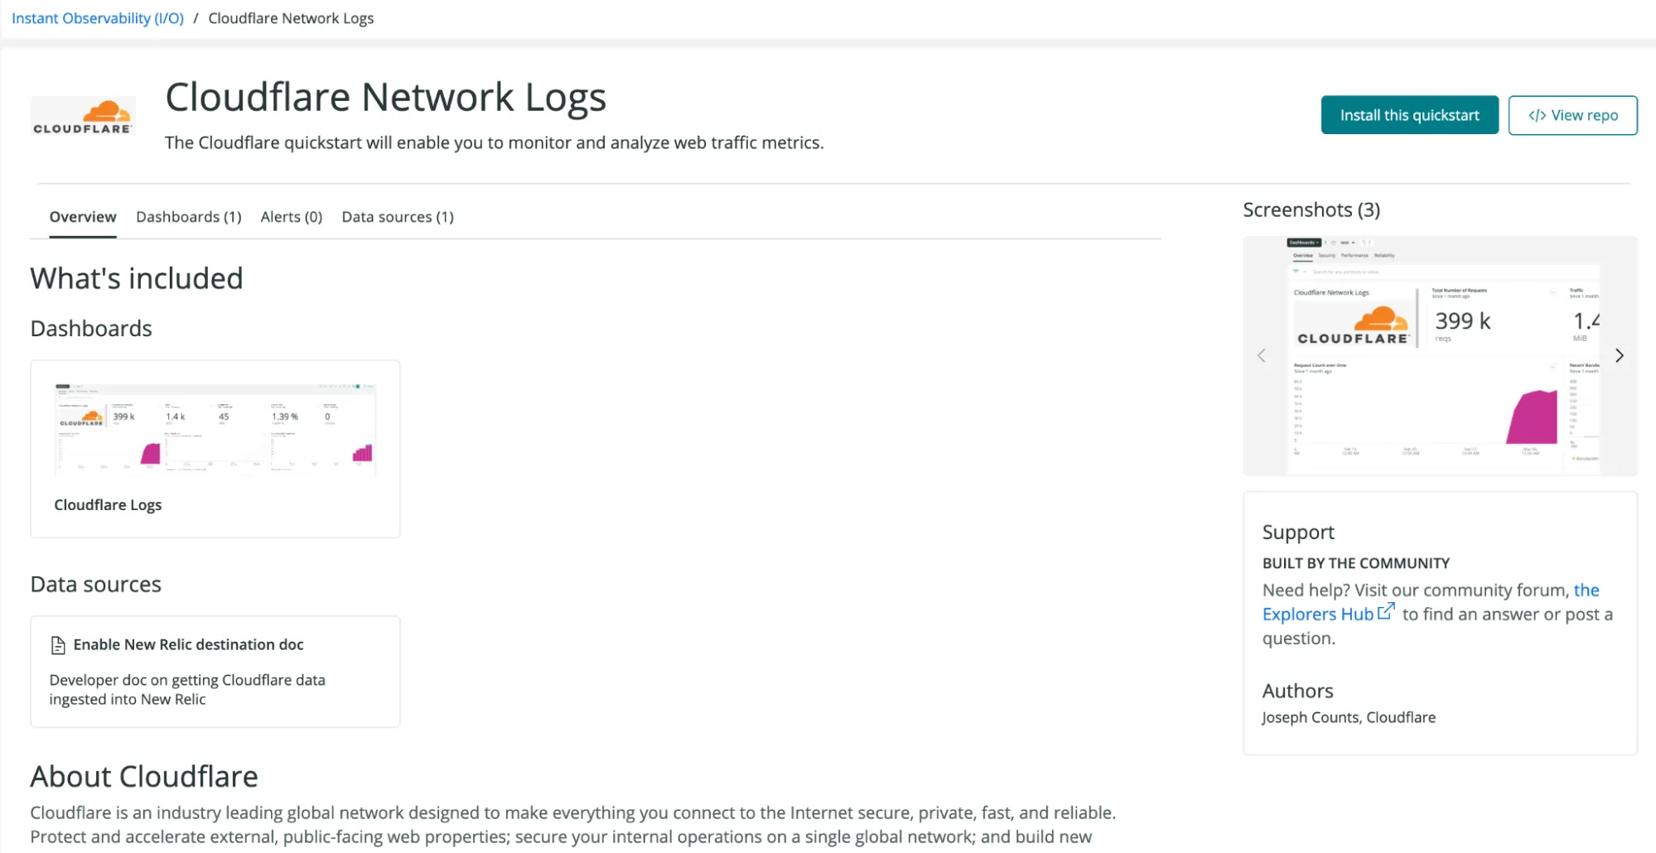
Task: Click the Cloudflare Network Logs breadcrumb text
Action: pos(291,17)
